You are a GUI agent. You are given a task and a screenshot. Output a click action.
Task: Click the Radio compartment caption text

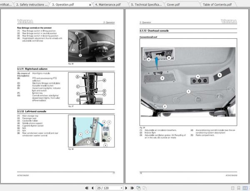[205, 135]
